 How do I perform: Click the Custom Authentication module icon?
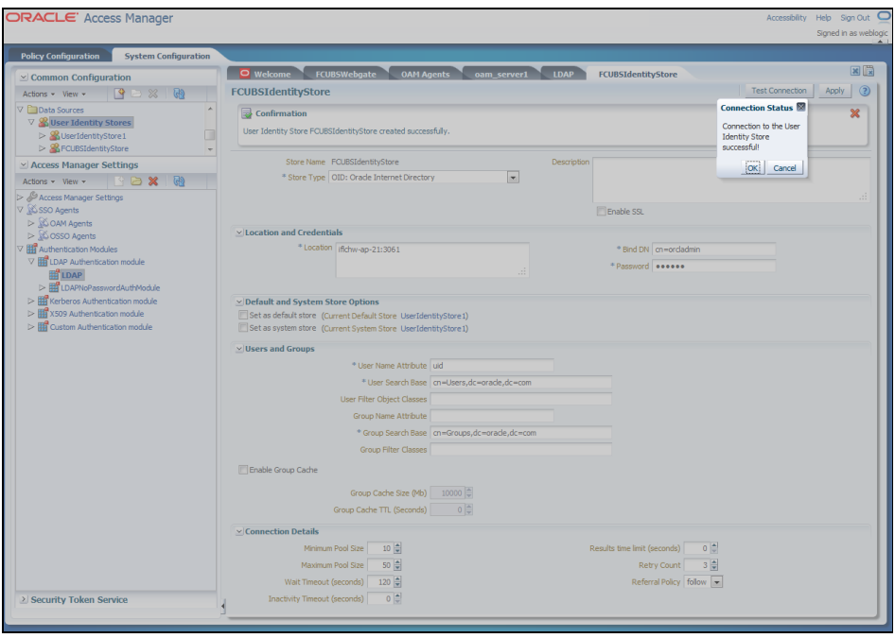(x=44, y=327)
